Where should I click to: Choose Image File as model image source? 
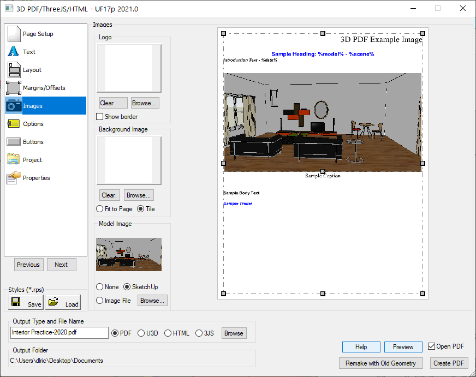[99, 300]
